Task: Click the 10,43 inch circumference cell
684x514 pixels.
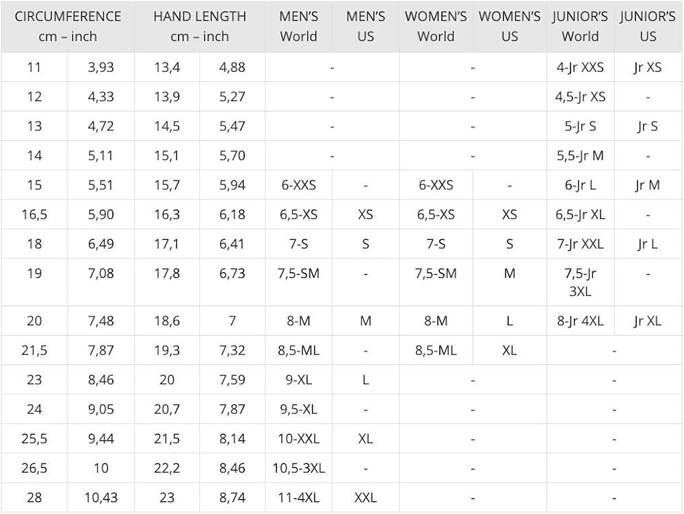Action: 101,498
